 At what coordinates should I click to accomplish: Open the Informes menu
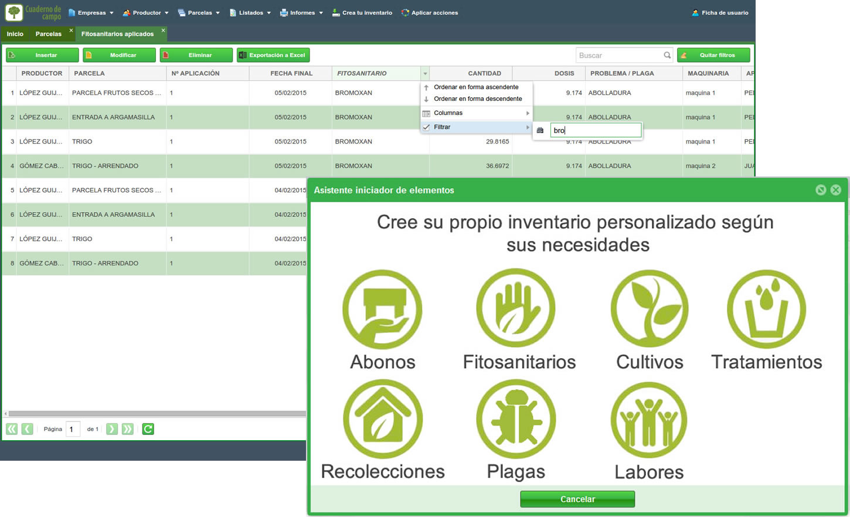point(301,12)
